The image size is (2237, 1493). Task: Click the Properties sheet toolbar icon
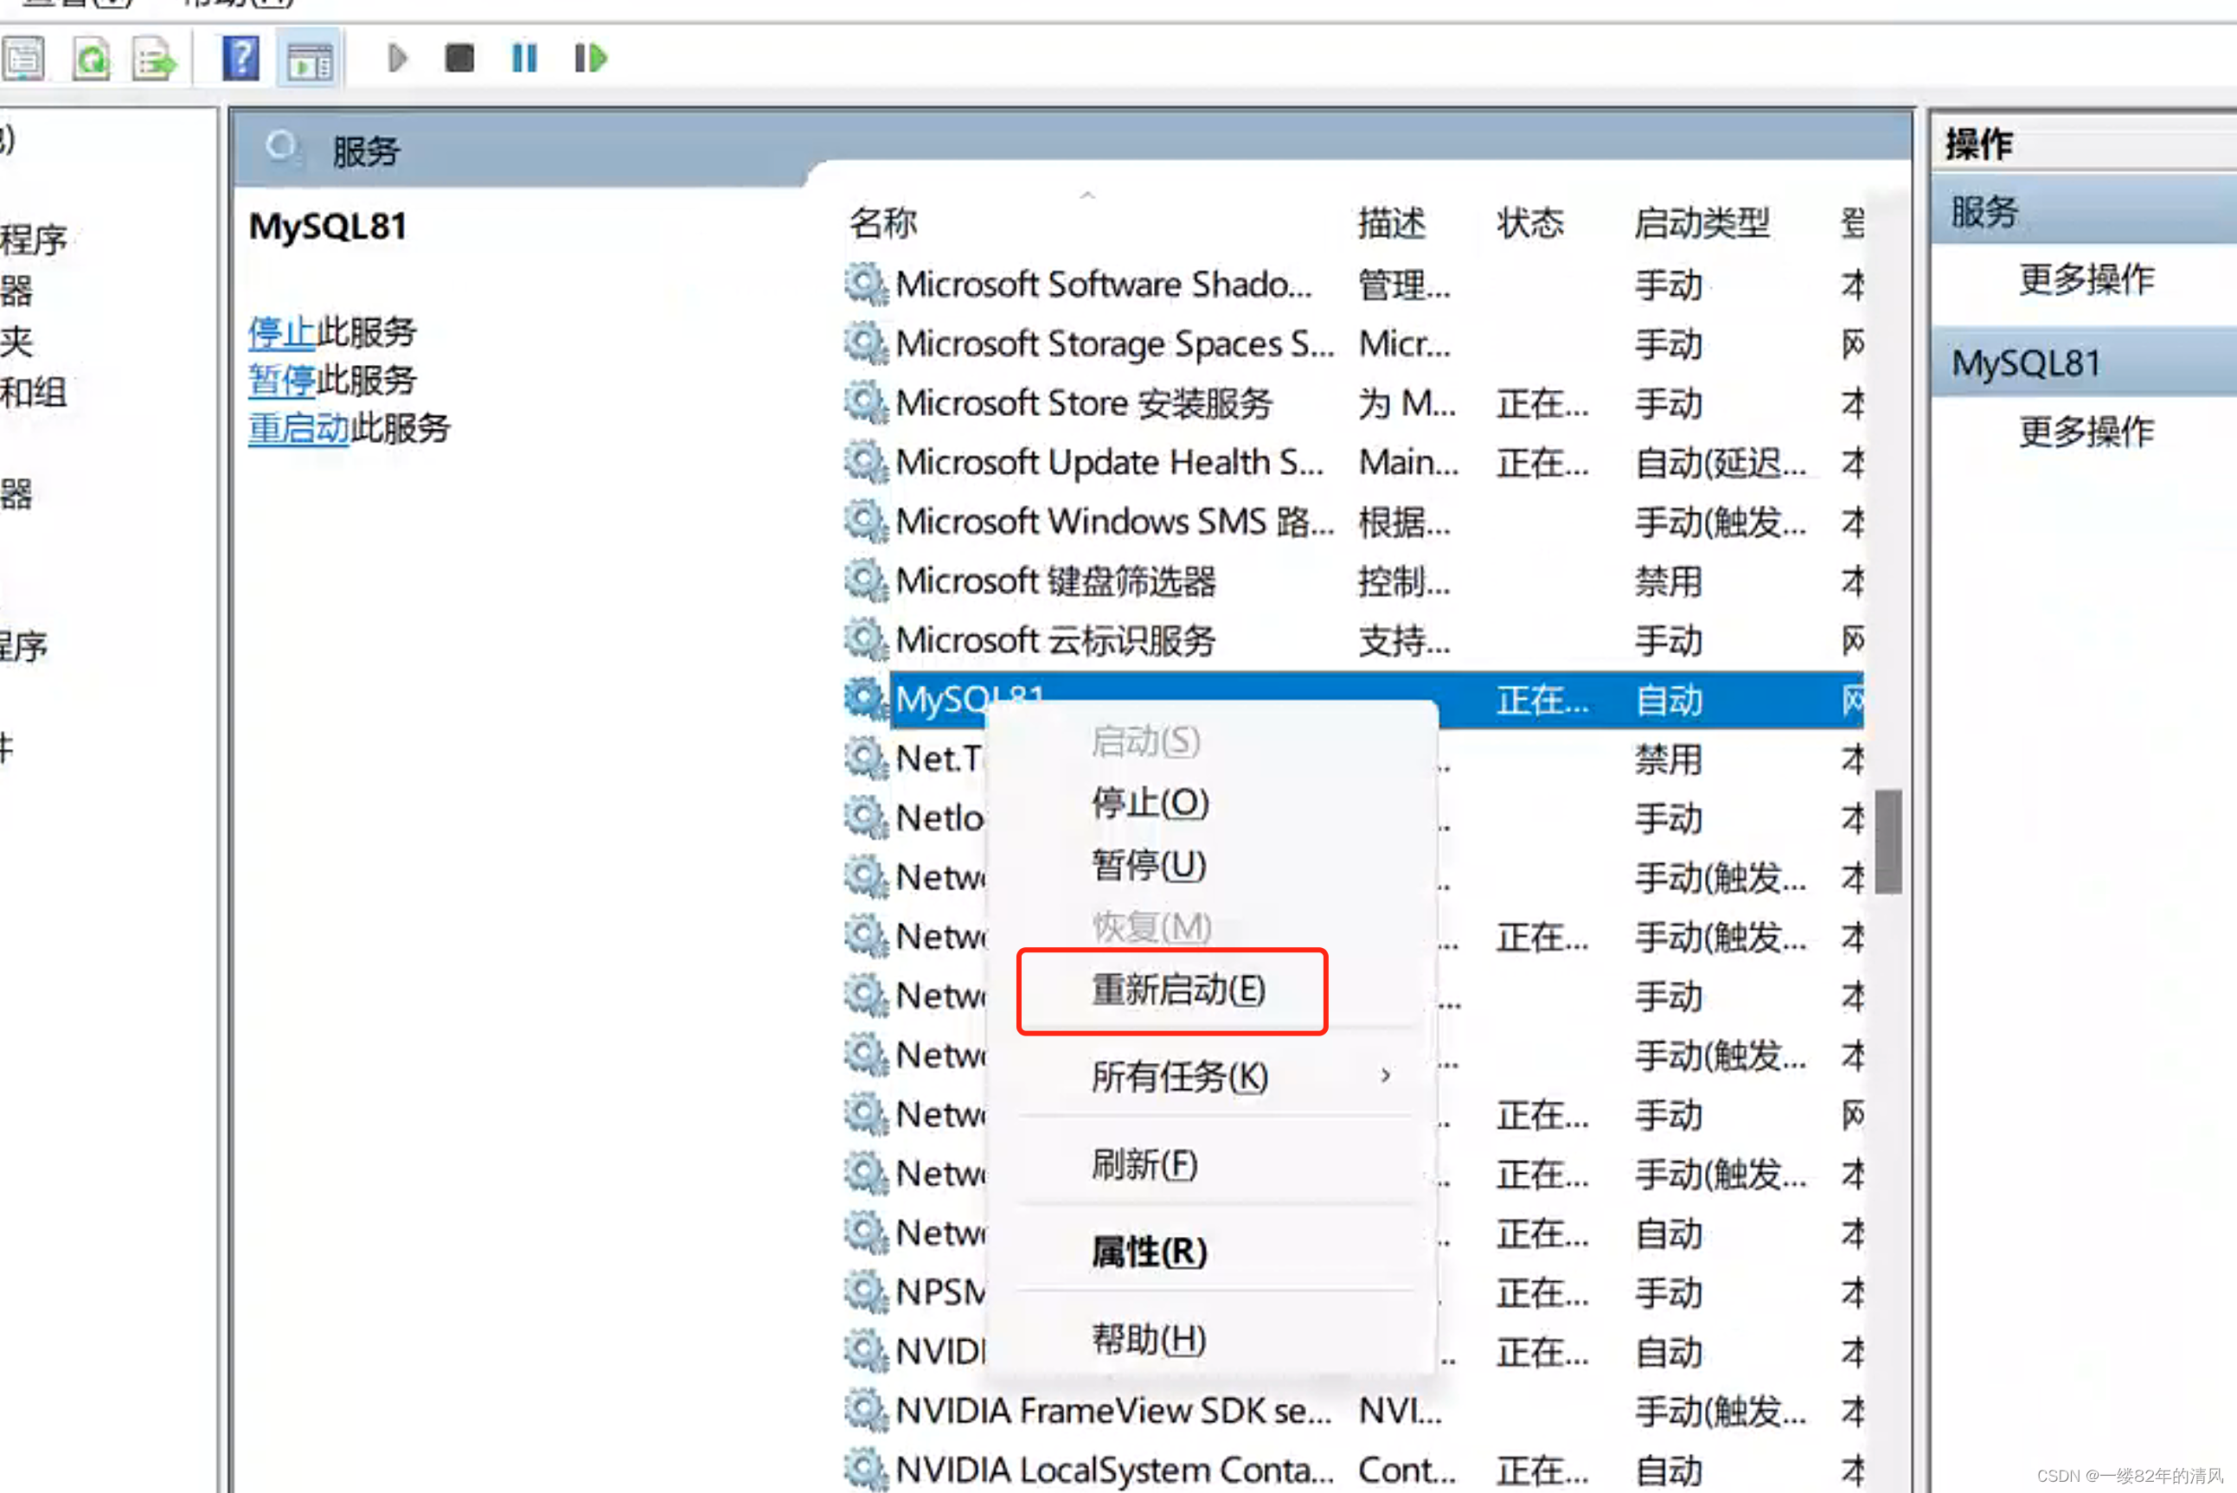pyautogui.click(x=24, y=59)
